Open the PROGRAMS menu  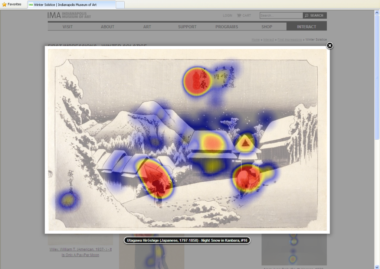[x=227, y=27]
